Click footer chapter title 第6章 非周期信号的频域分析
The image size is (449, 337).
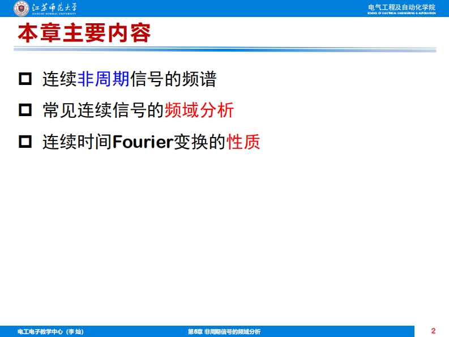pyautogui.click(x=224, y=331)
